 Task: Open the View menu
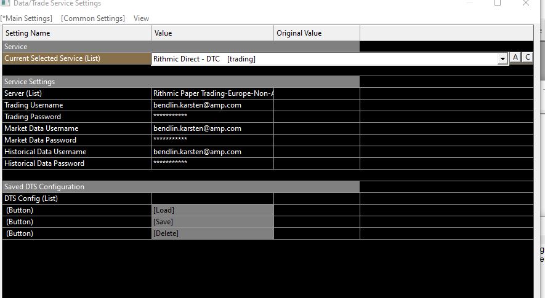click(x=141, y=18)
